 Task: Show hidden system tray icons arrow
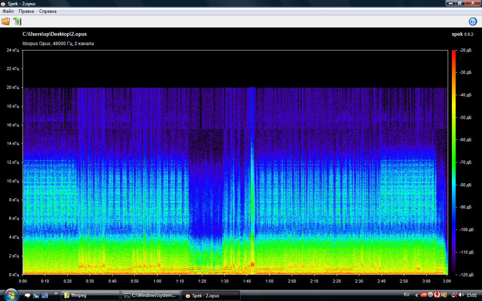[416, 295]
